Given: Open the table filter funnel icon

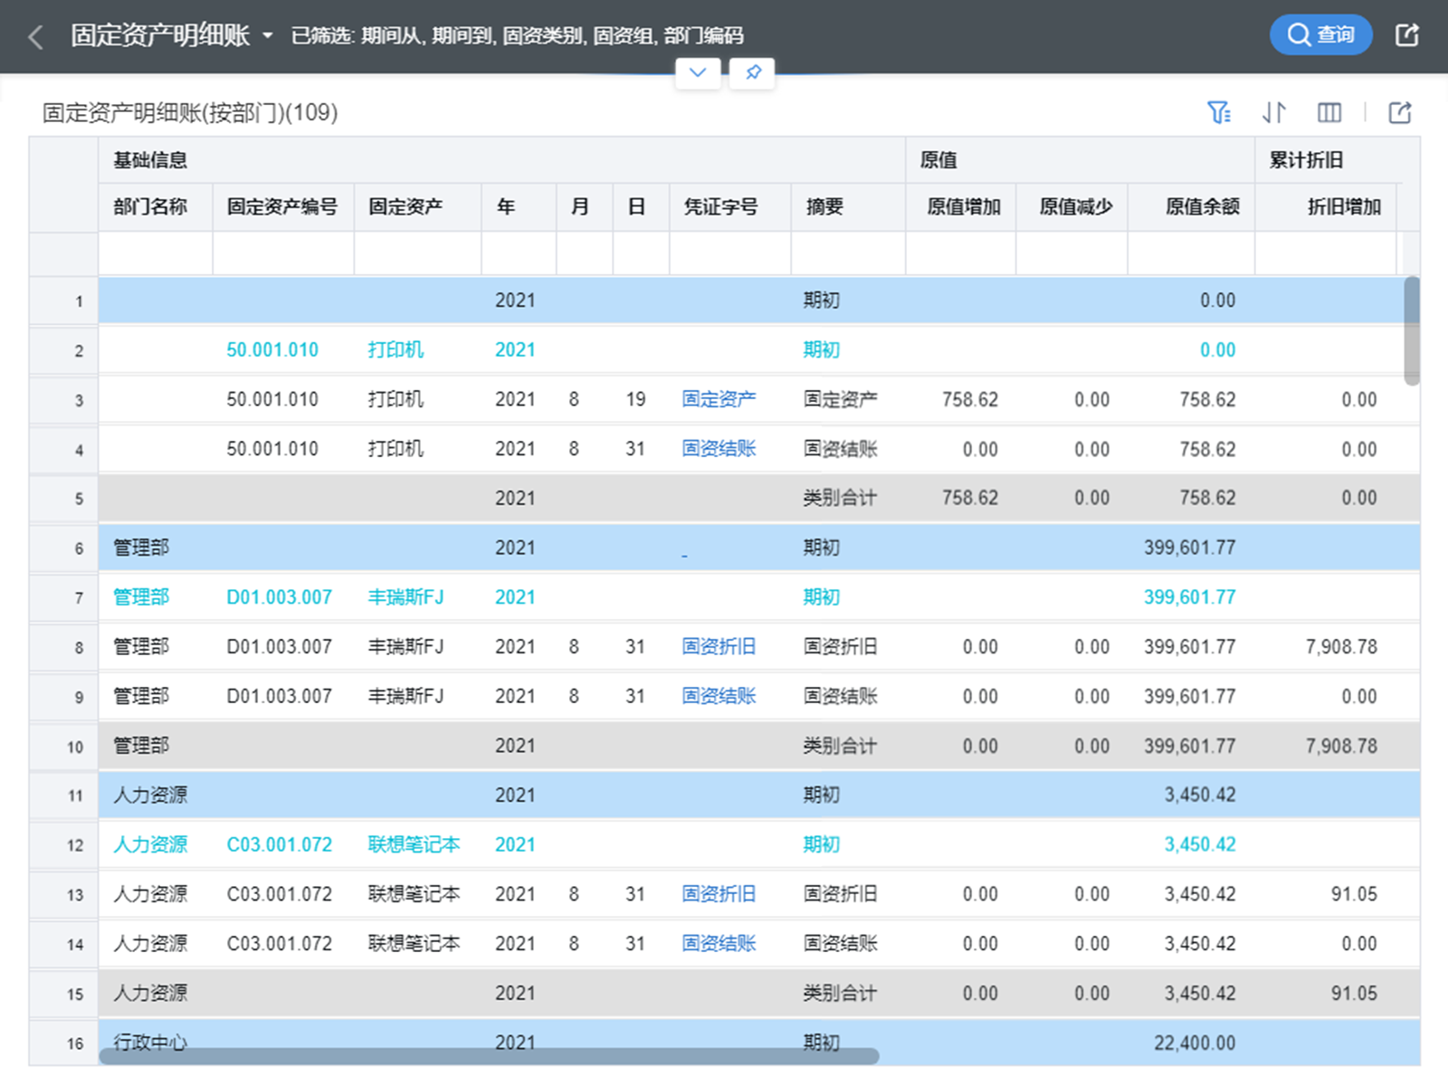Looking at the screenshot, I should [x=1219, y=112].
